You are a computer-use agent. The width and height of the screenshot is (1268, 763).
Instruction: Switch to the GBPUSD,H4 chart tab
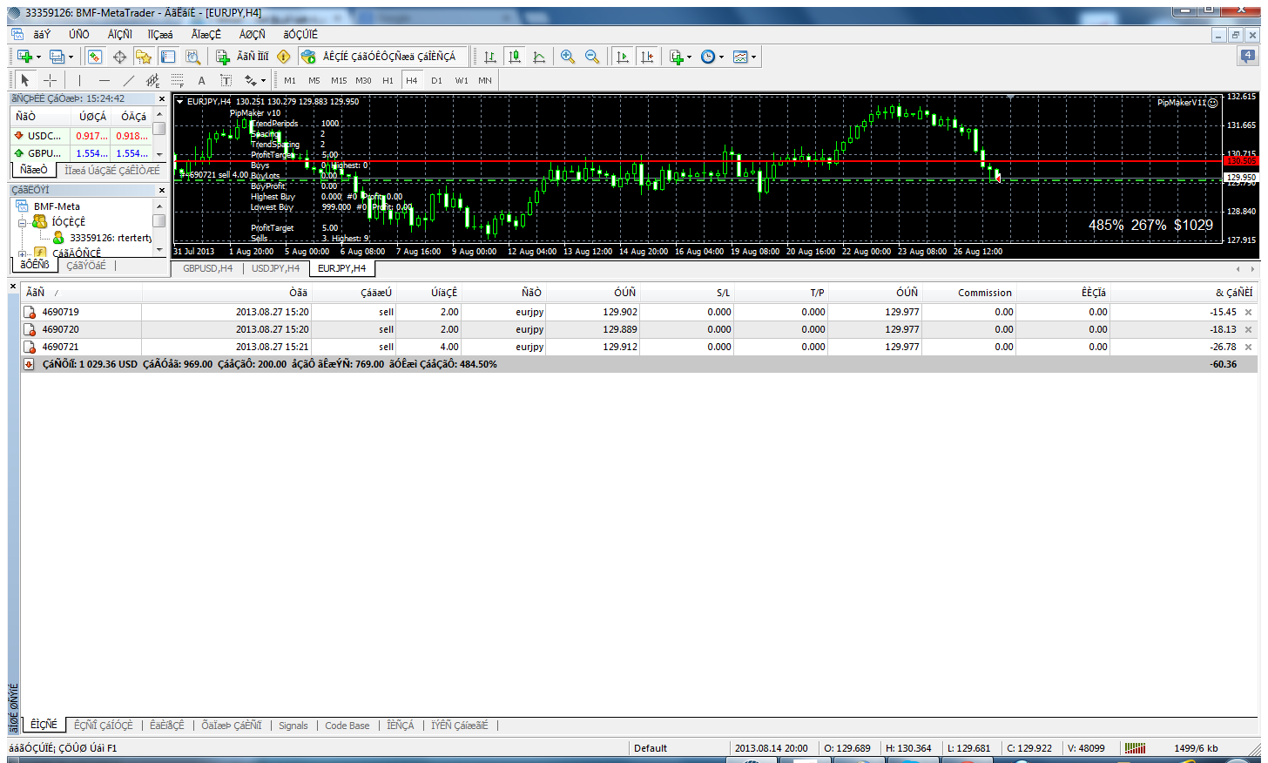[207, 268]
